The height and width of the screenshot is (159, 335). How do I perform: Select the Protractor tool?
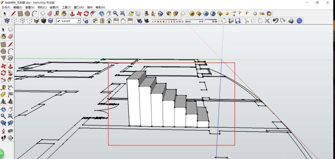click(x=3, y=95)
